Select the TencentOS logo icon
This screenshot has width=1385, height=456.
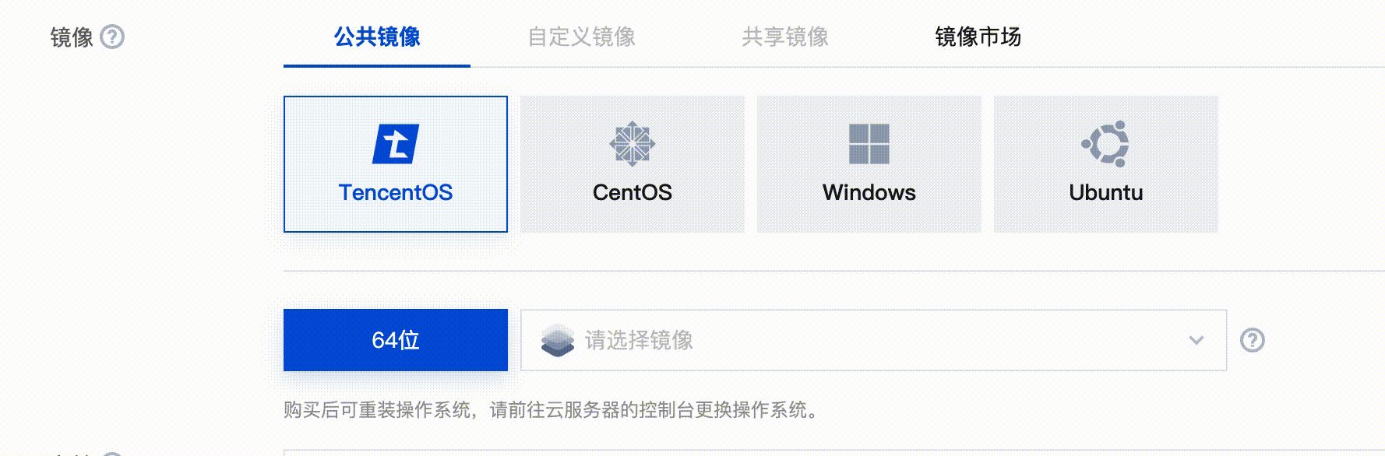point(396,144)
